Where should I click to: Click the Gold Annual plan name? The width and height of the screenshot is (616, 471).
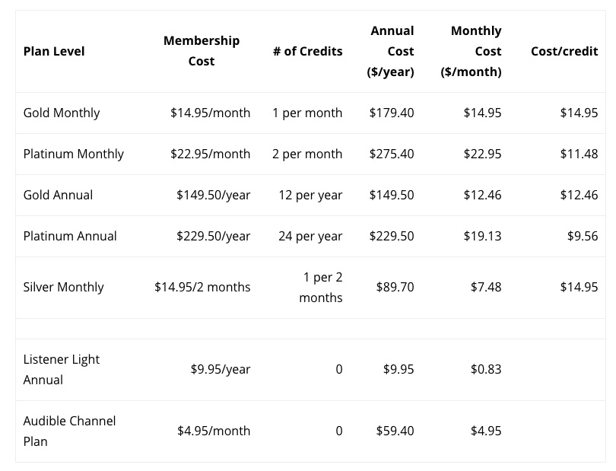point(58,195)
